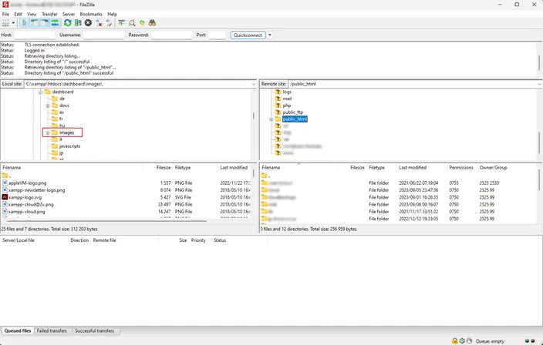Open the Edit menu

tap(18, 14)
